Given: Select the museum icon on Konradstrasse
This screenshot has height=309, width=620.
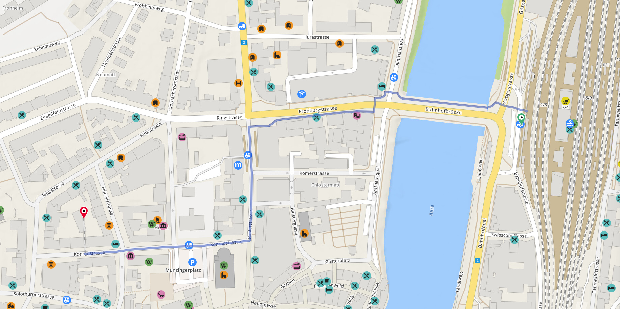Looking at the screenshot, I should click(x=130, y=256).
